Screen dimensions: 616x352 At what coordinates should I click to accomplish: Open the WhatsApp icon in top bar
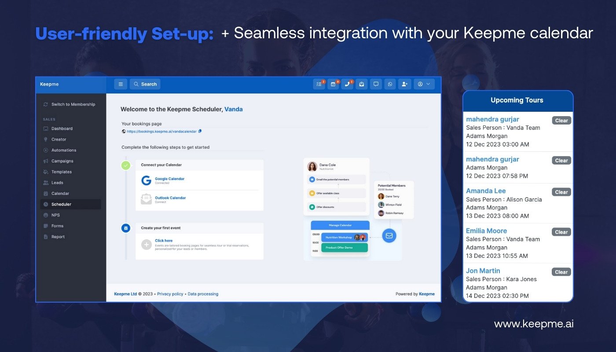click(x=390, y=84)
